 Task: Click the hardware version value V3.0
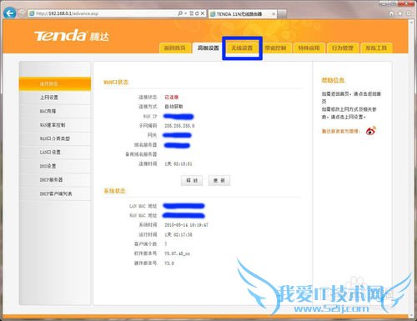point(169,263)
